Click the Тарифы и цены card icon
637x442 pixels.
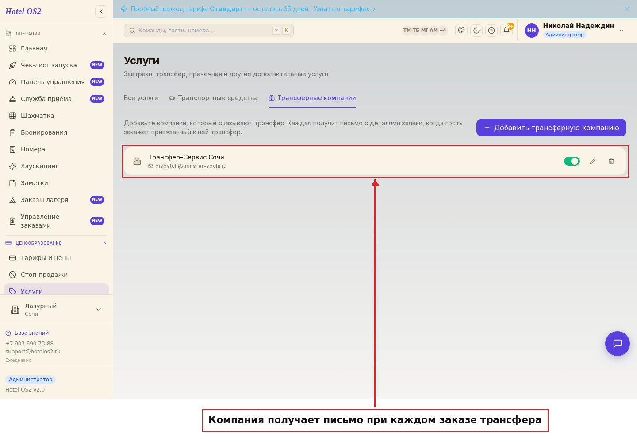point(13,258)
